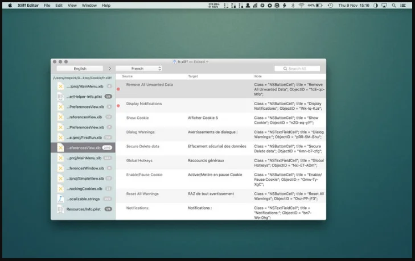Image resolution: width=415 pixels, height=261 pixels.
Task: Click the Spotlight search icon
Action: [394, 5]
